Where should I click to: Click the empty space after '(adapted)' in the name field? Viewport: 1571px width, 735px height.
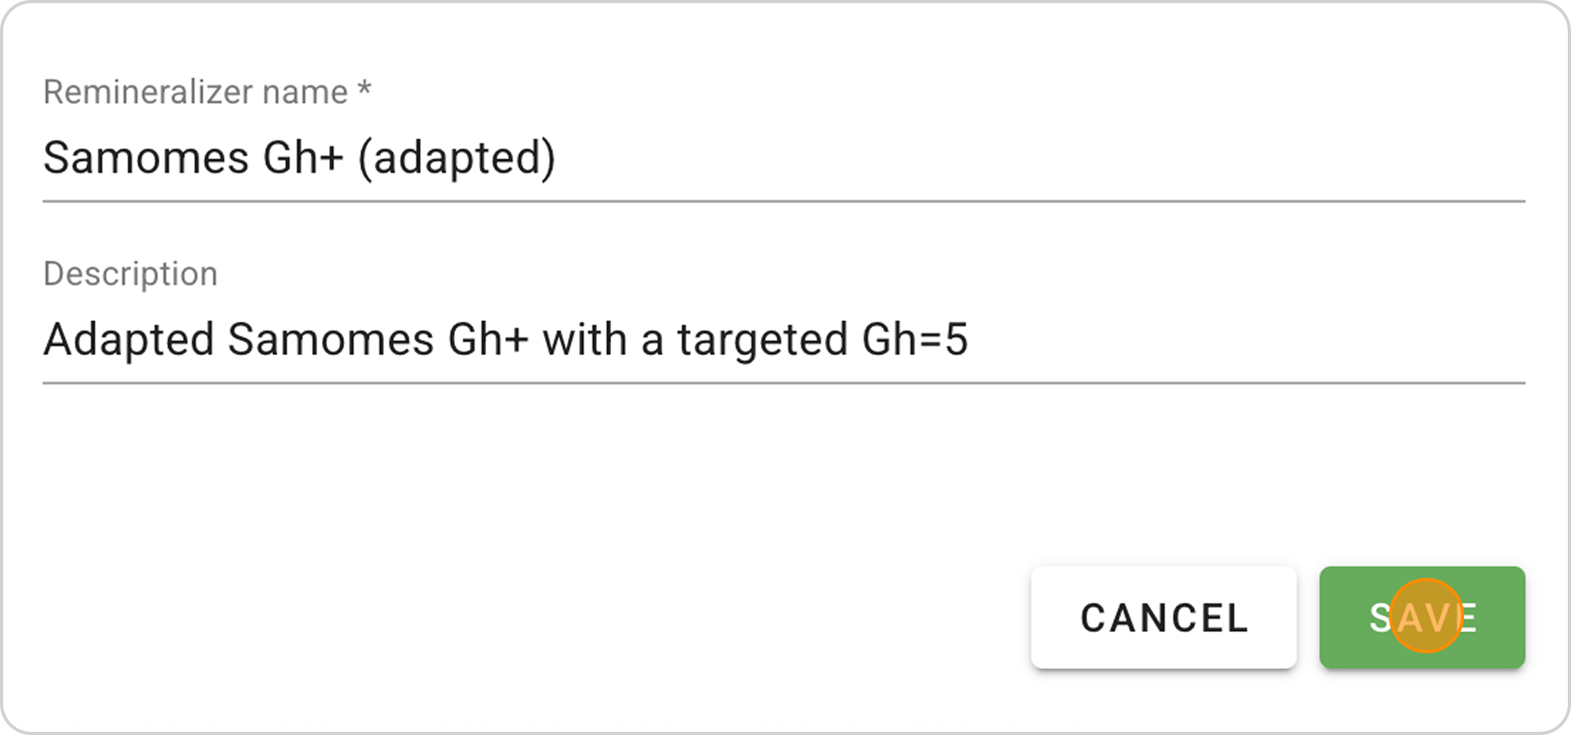[1021, 157]
